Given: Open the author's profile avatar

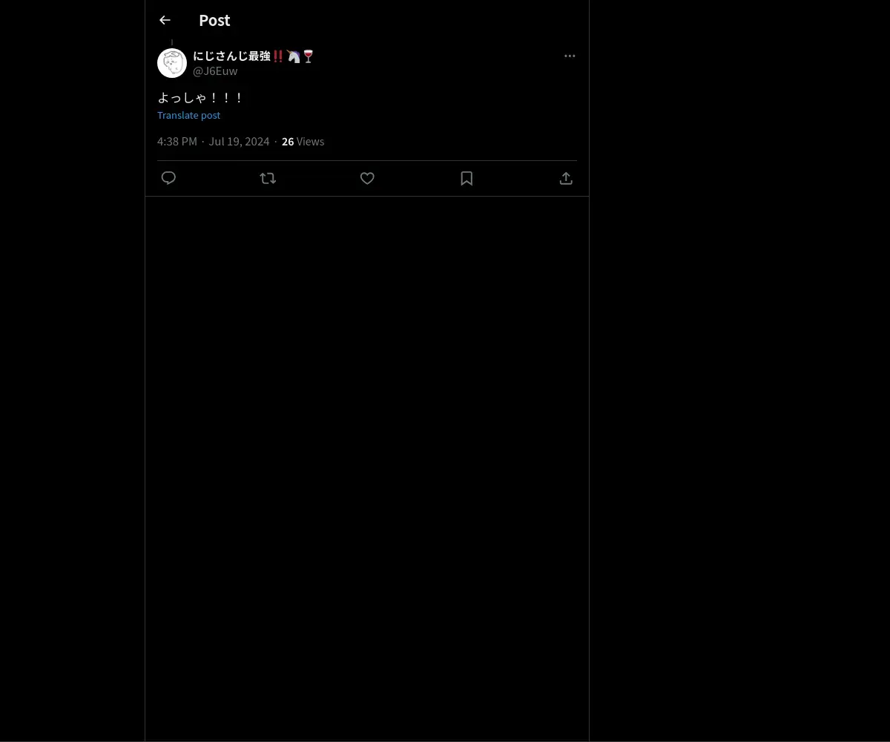Looking at the screenshot, I should coord(172,63).
